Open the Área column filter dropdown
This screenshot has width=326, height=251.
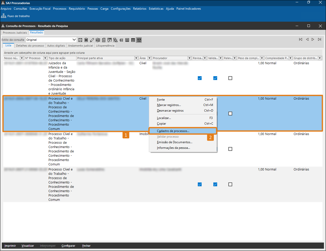[x=150, y=58]
